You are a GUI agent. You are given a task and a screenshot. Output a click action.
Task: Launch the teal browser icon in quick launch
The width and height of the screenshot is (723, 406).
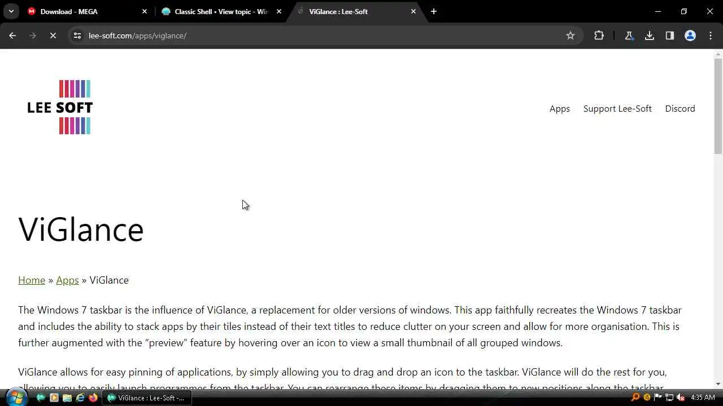pos(41,398)
